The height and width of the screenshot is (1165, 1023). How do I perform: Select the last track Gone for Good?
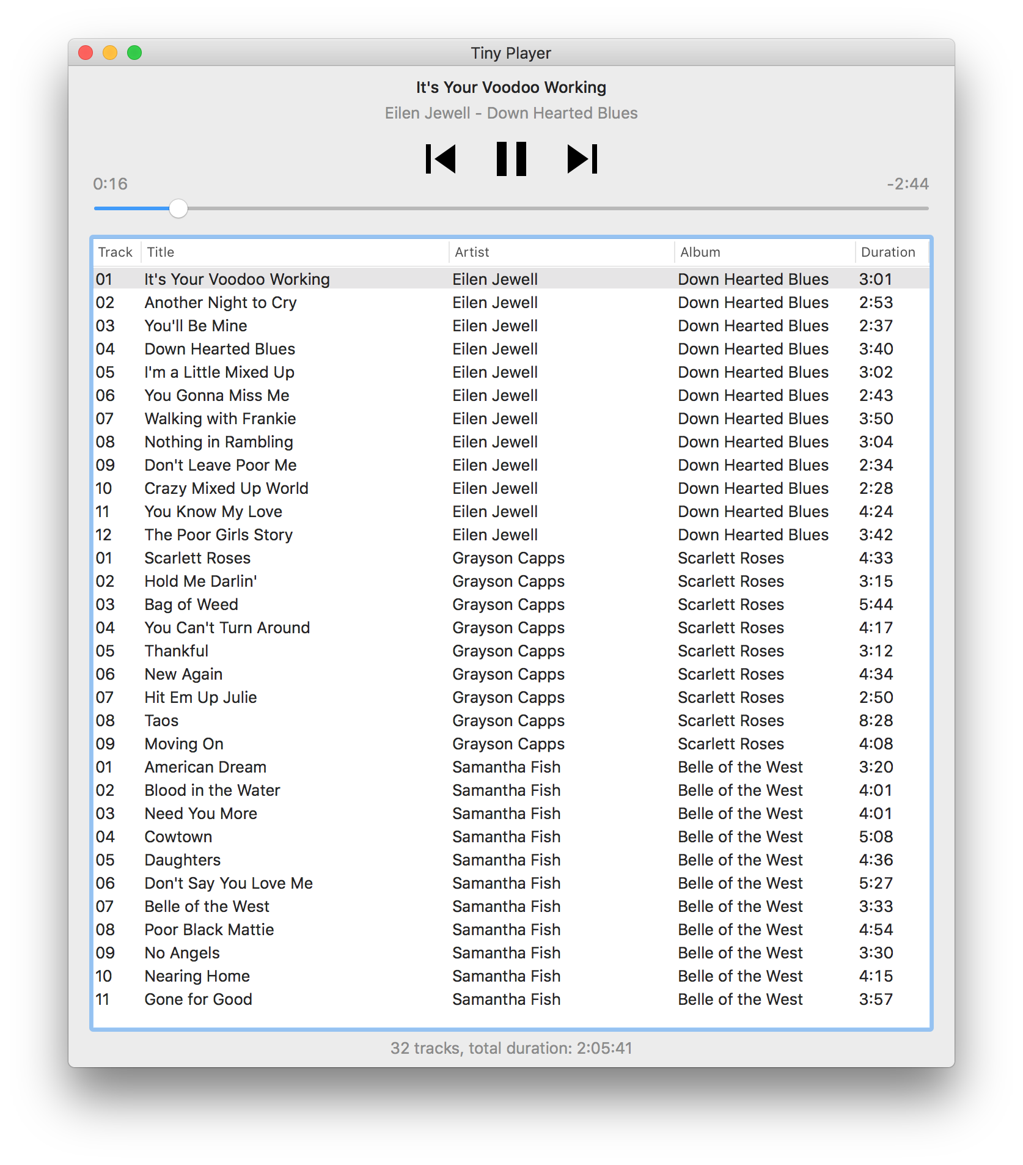pos(198,999)
